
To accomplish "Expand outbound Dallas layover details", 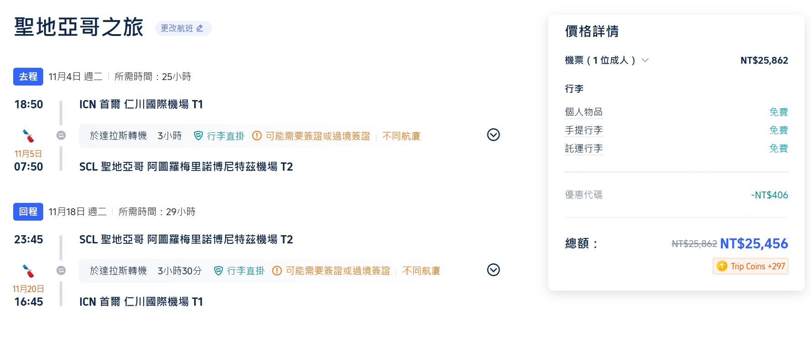I will (493, 135).
